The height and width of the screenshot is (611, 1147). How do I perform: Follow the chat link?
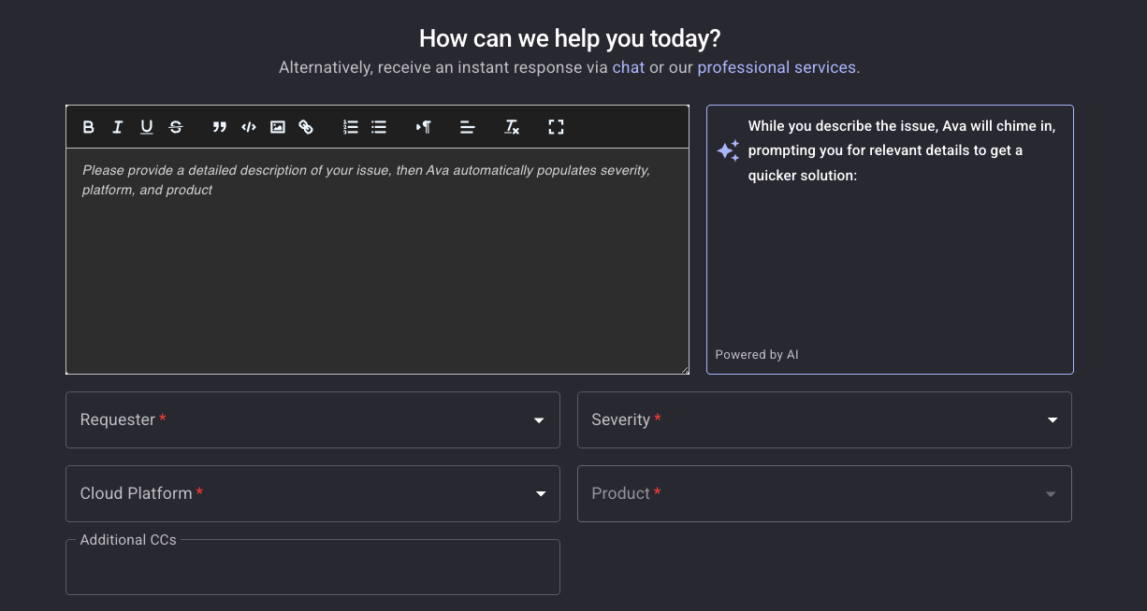(629, 67)
